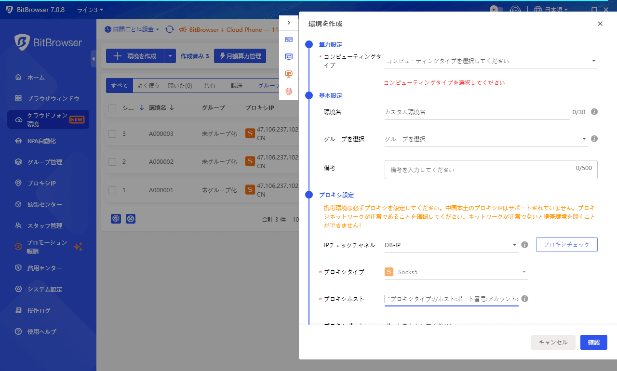The height and width of the screenshot is (371, 617).
Task: Click the headset support icon in title bar
Action: coord(515,10)
